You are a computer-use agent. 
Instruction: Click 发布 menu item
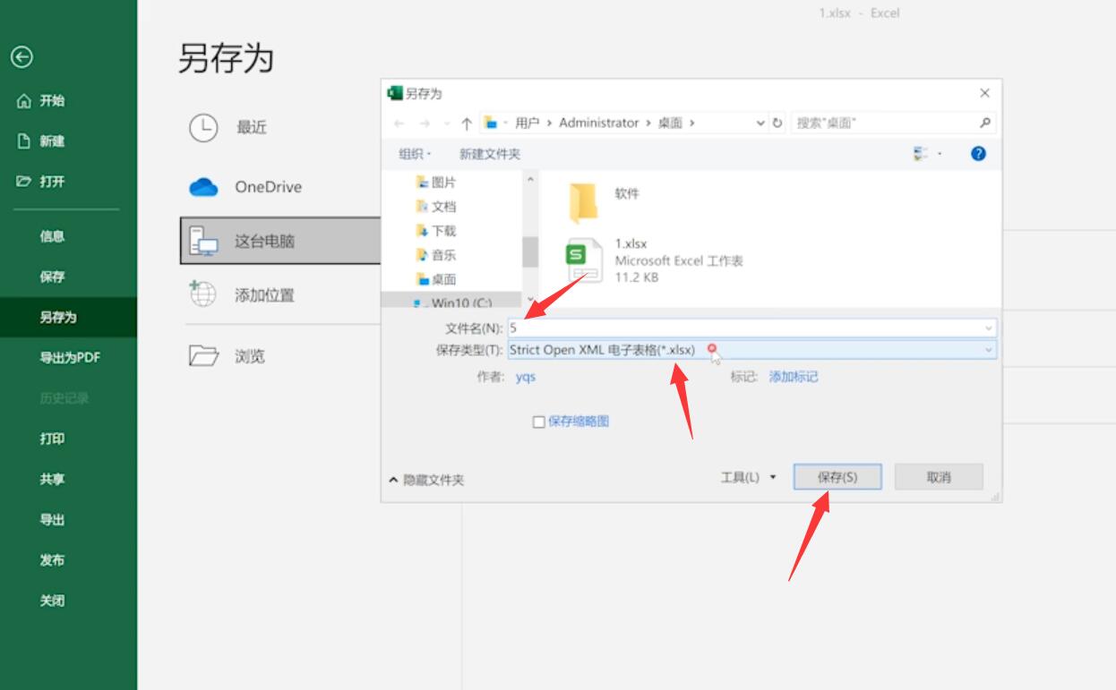tap(52, 560)
